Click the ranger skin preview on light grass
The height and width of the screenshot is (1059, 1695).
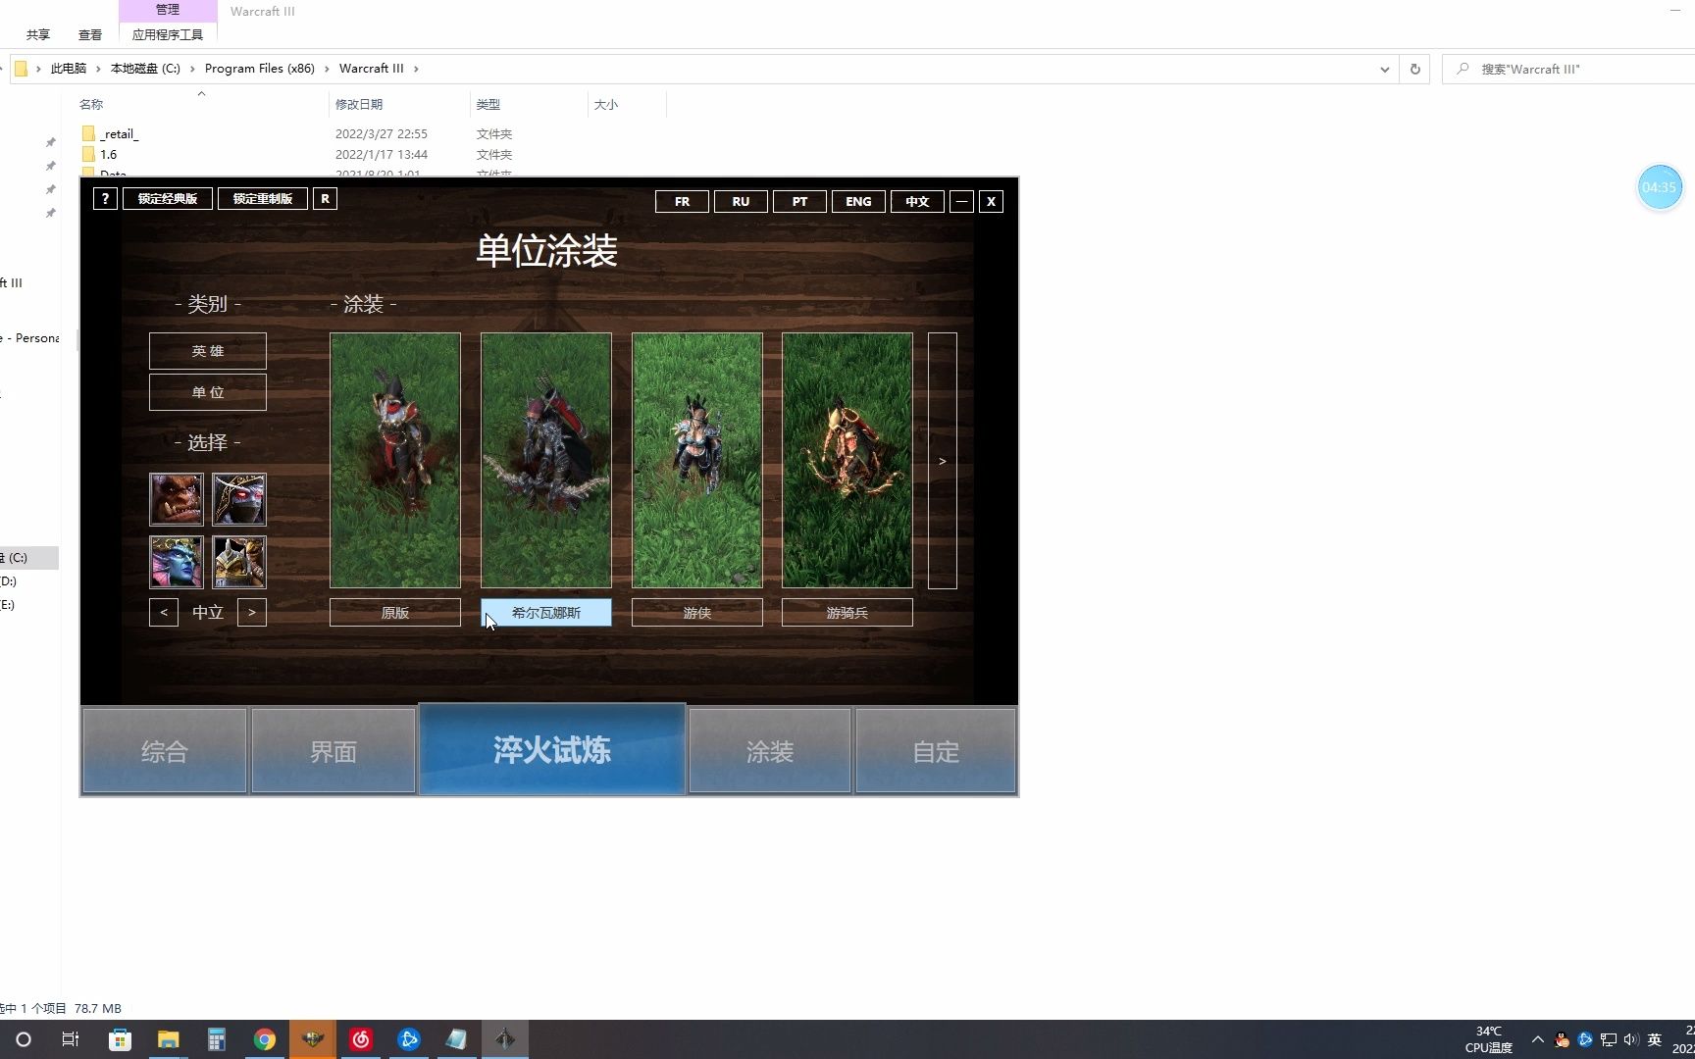click(697, 461)
